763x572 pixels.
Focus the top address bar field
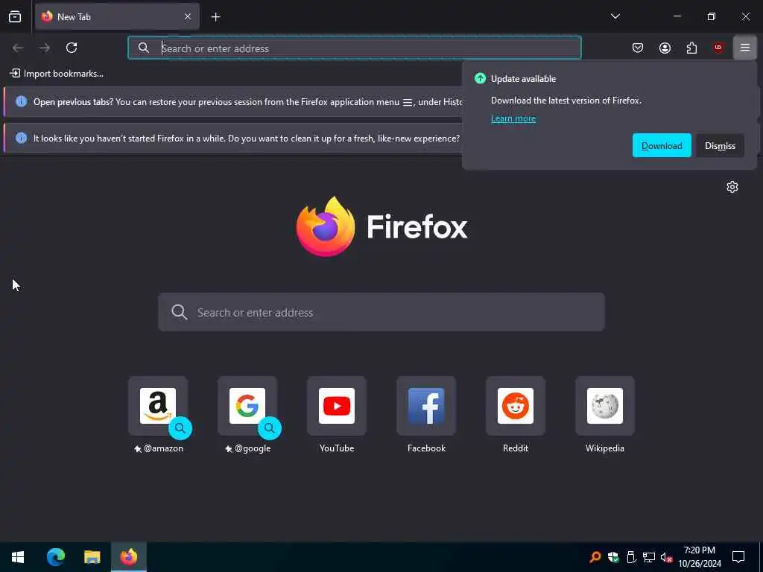pyautogui.click(x=355, y=48)
